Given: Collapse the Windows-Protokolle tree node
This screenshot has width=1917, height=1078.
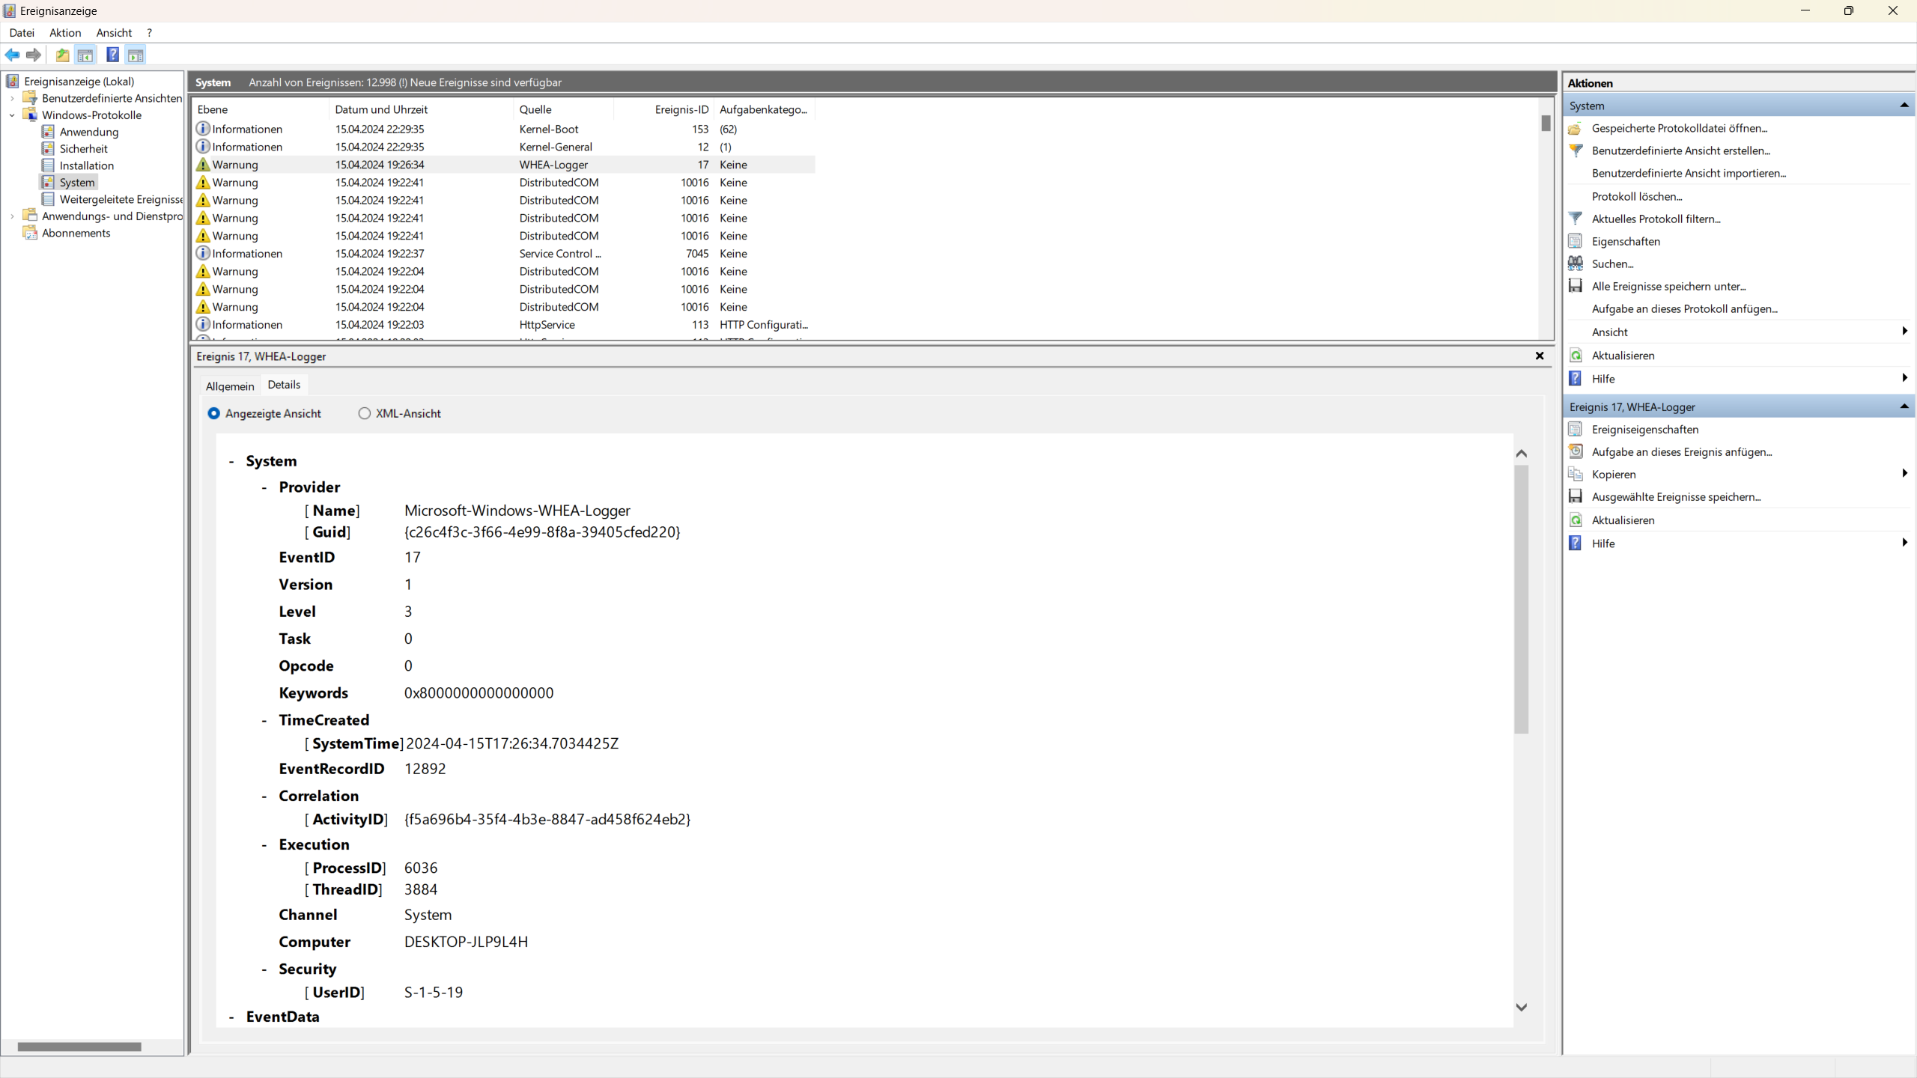Looking at the screenshot, I should (12, 115).
